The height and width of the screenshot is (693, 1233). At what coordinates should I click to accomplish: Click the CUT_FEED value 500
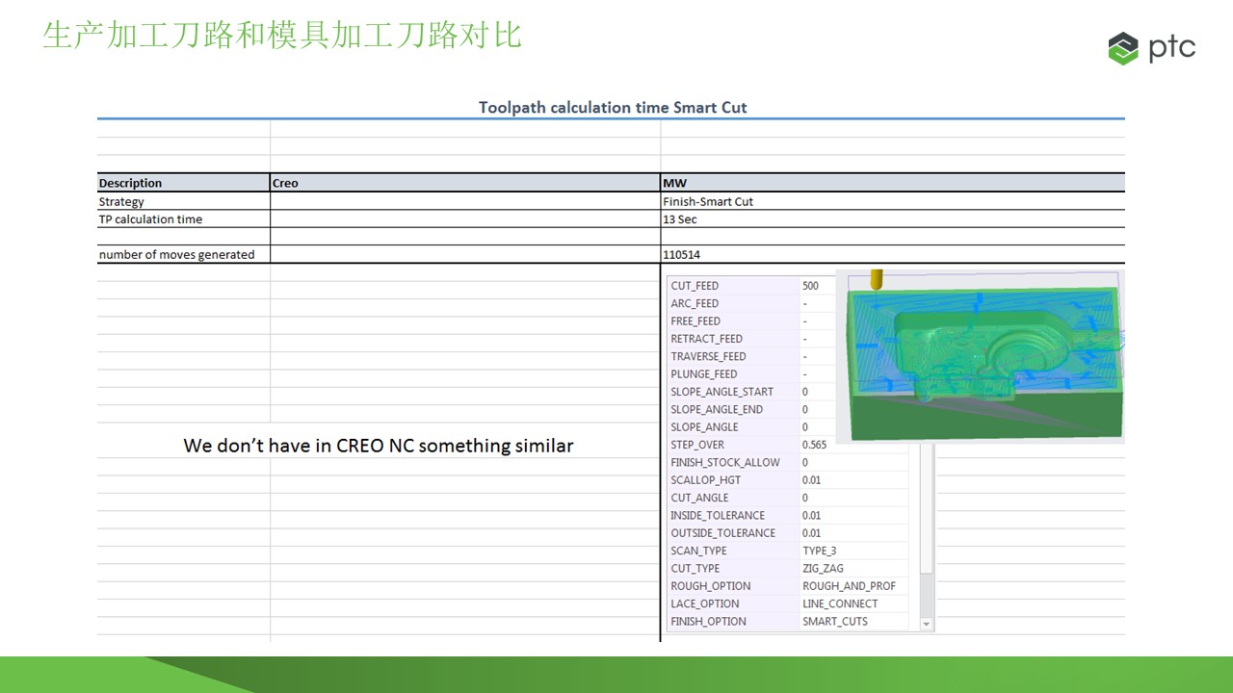click(x=810, y=286)
